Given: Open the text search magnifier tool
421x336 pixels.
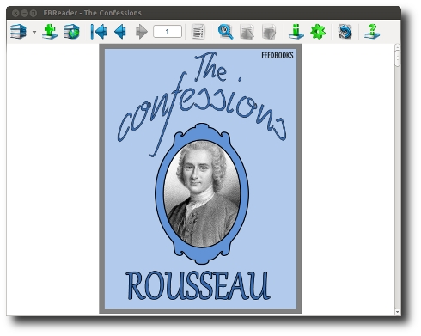Looking at the screenshot, I should coord(225,32).
